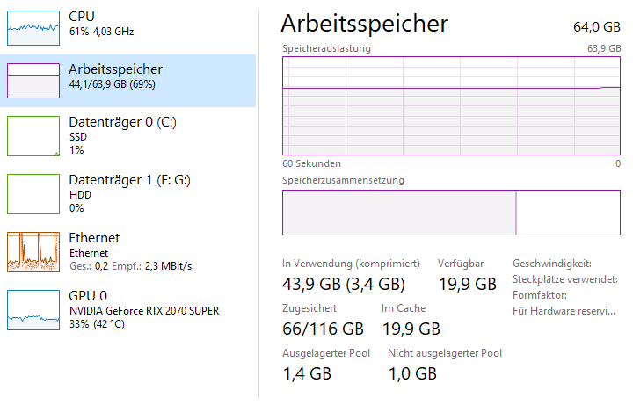Click the Datenträger 0 (C:) graph thumbnail
Screen dimensions: 633x405
pos(33,136)
